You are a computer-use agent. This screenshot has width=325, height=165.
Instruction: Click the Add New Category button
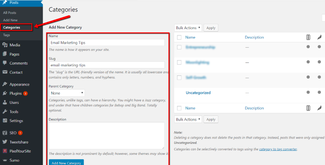point(66,162)
